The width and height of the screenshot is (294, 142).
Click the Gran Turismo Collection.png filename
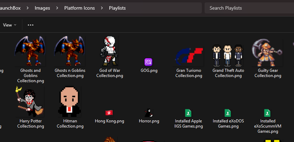(189, 73)
